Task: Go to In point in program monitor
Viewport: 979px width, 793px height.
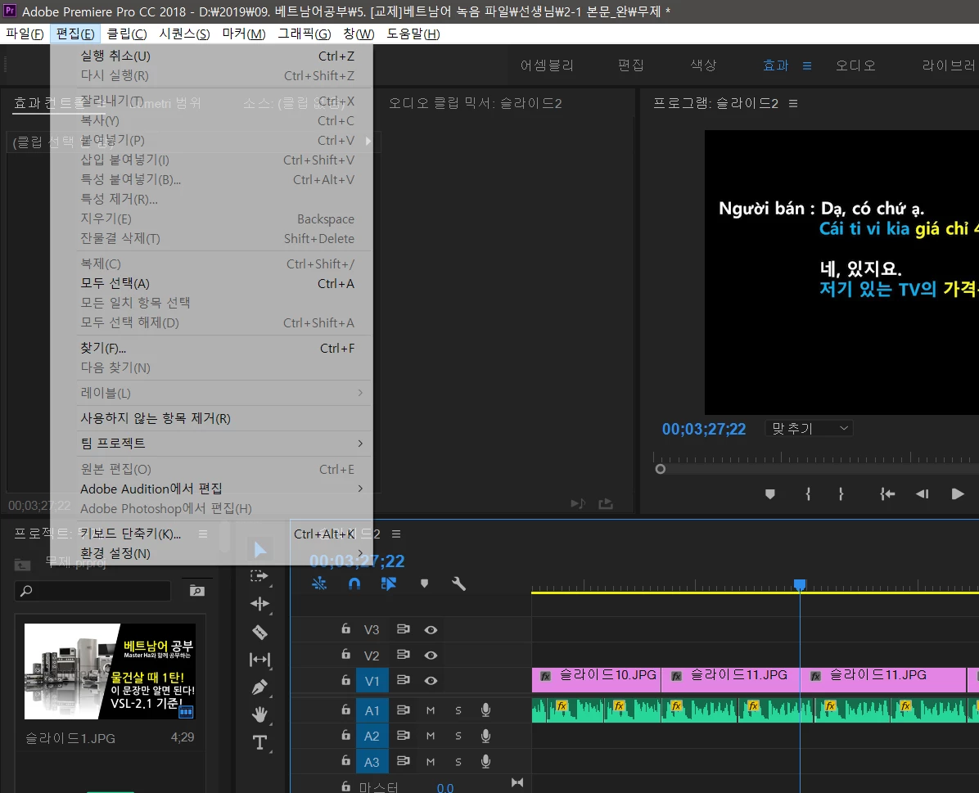Action: tap(887, 494)
